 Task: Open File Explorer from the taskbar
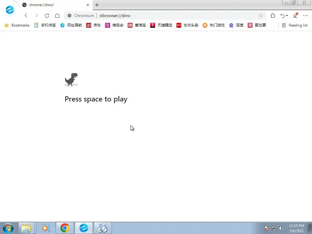click(27, 228)
